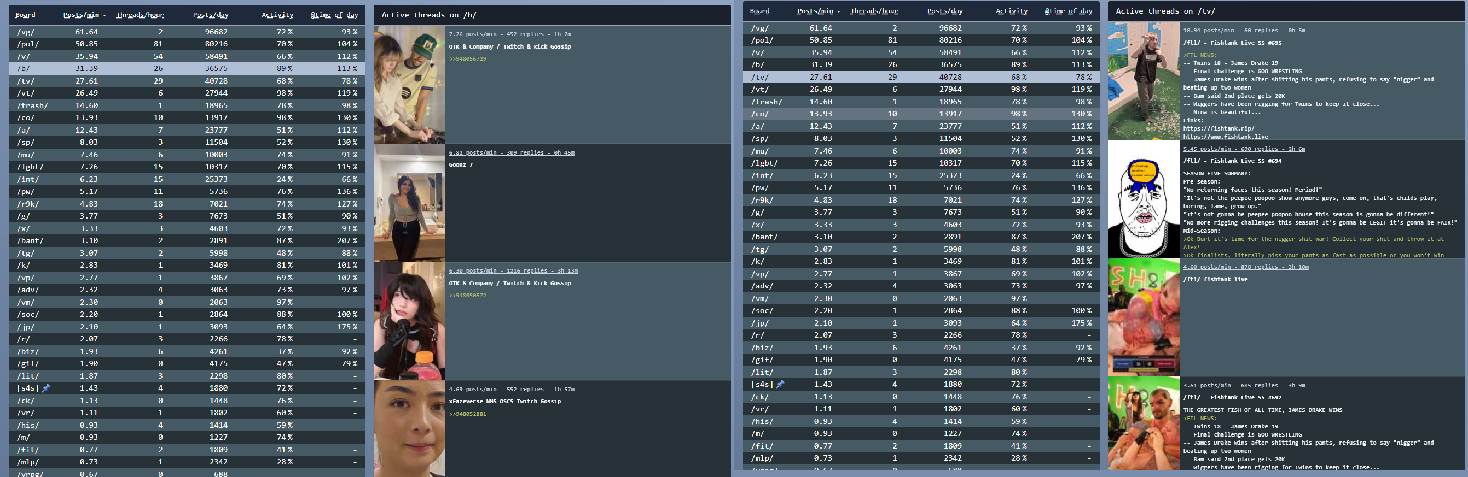Sort the right table by the Board column header
Screen dimensions: 1468x477
point(759,11)
